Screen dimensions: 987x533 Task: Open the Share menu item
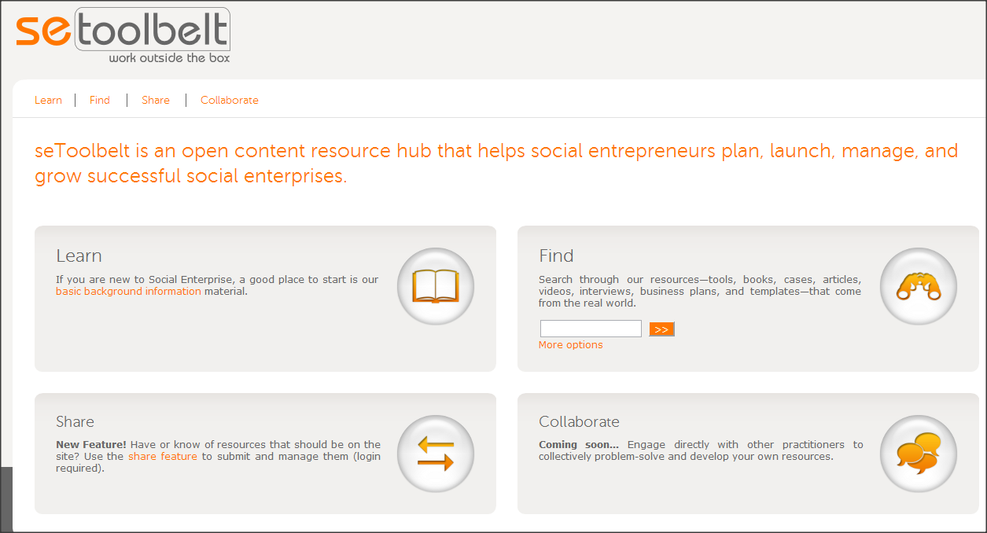(x=156, y=100)
